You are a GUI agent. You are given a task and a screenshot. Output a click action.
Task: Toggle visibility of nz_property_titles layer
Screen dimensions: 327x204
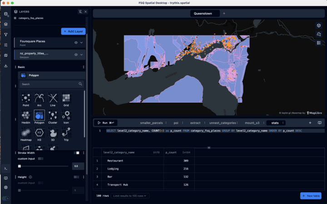click(76, 54)
